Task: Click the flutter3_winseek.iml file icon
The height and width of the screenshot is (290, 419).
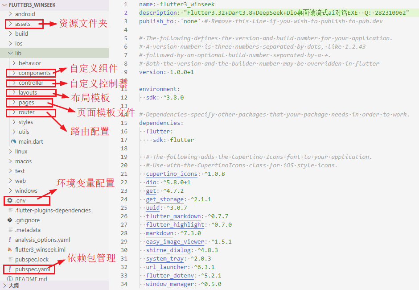Action: 10,249
